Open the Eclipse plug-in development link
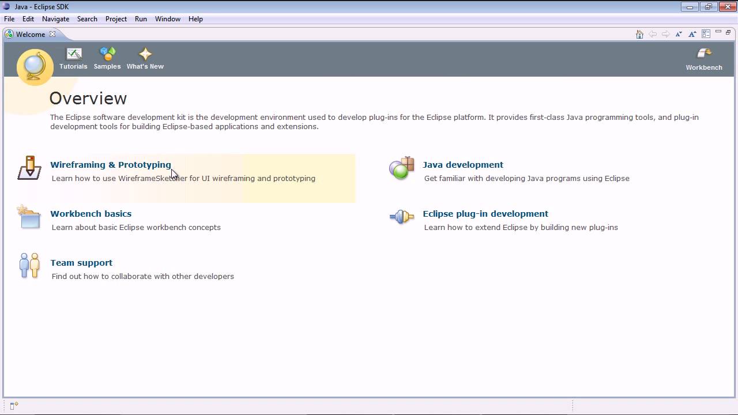Image resolution: width=738 pixels, height=415 pixels. [x=485, y=214]
